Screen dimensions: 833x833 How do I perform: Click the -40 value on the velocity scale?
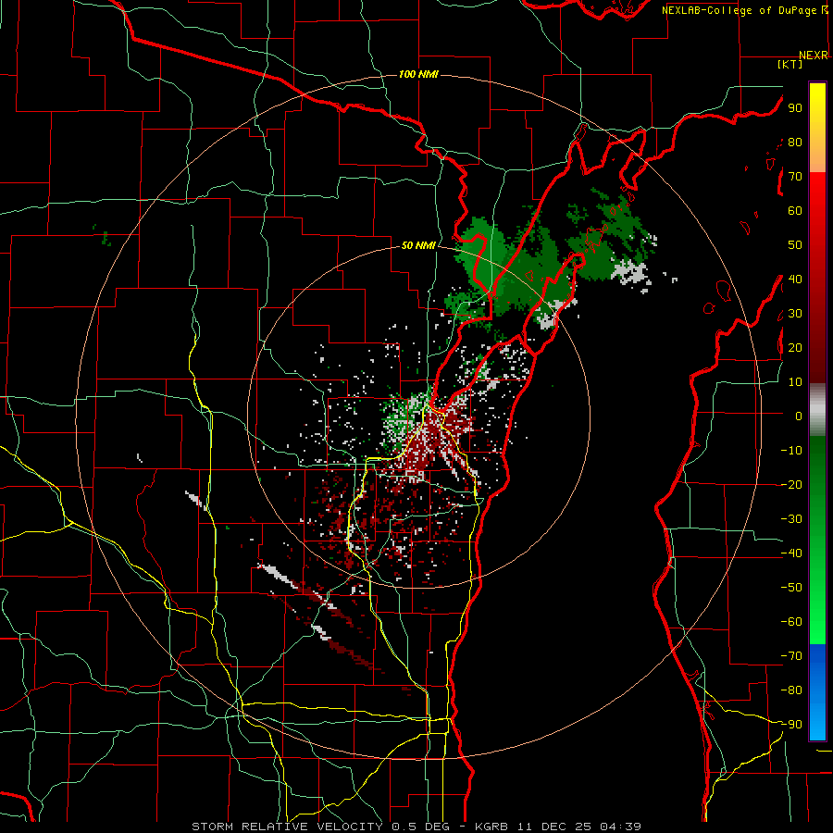point(791,553)
